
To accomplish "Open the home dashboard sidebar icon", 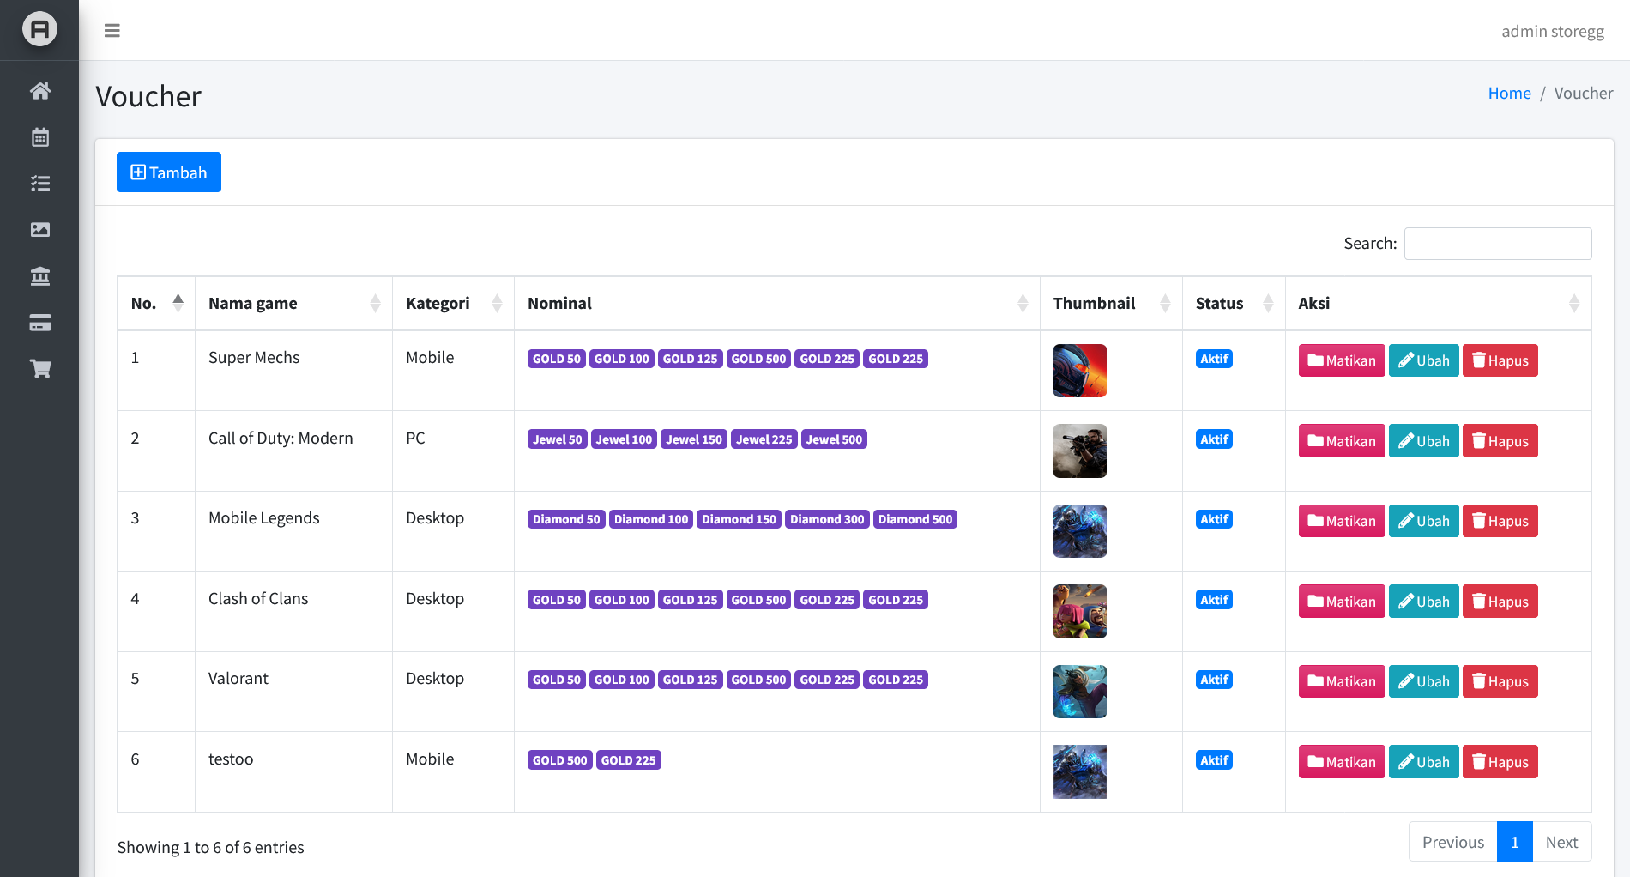I will [x=39, y=91].
